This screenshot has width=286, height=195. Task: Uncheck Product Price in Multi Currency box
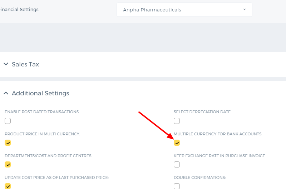pyautogui.click(x=8, y=143)
